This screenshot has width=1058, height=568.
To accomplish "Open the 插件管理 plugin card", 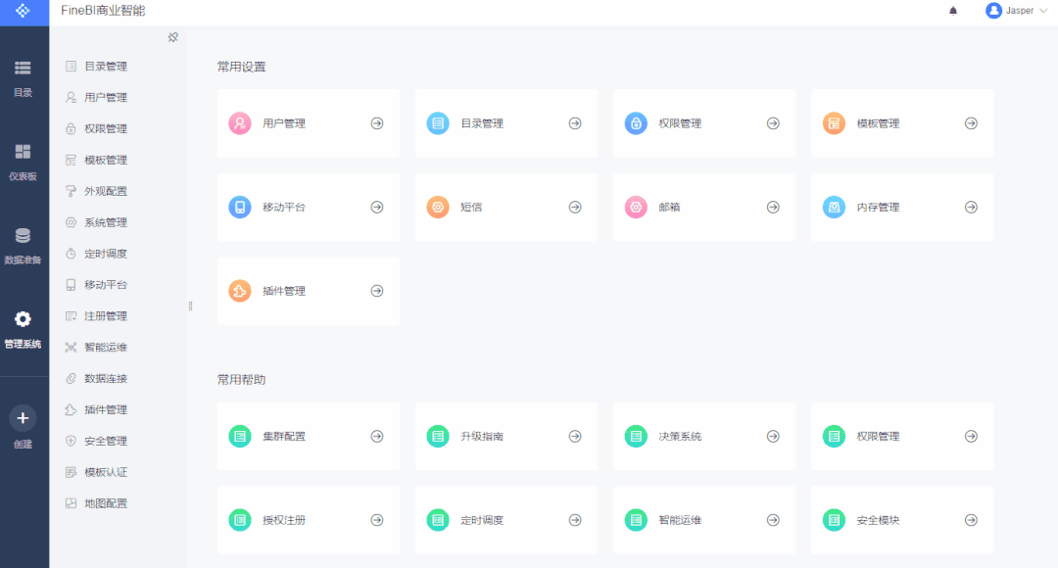I will (308, 290).
